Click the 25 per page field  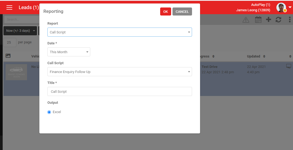10,42
